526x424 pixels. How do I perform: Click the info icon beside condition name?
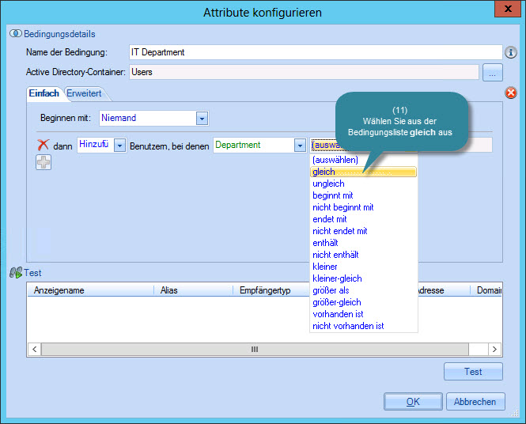[x=510, y=52]
